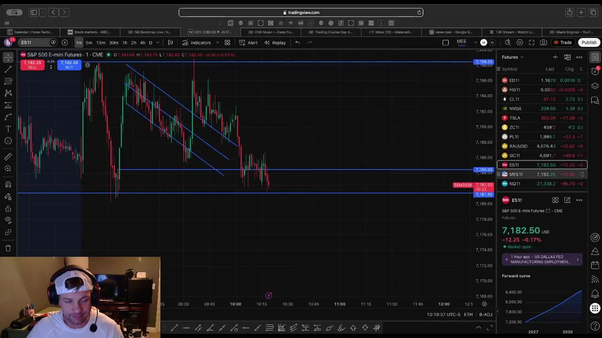Open the Trade panel button

pyautogui.click(x=562, y=43)
